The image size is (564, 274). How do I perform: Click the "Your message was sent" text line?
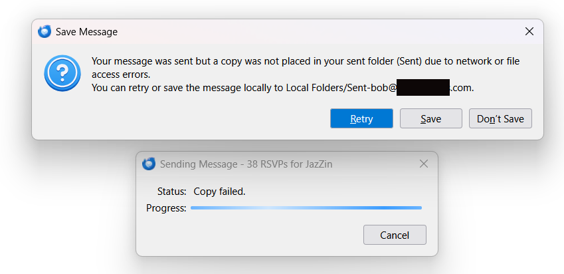point(305,61)
